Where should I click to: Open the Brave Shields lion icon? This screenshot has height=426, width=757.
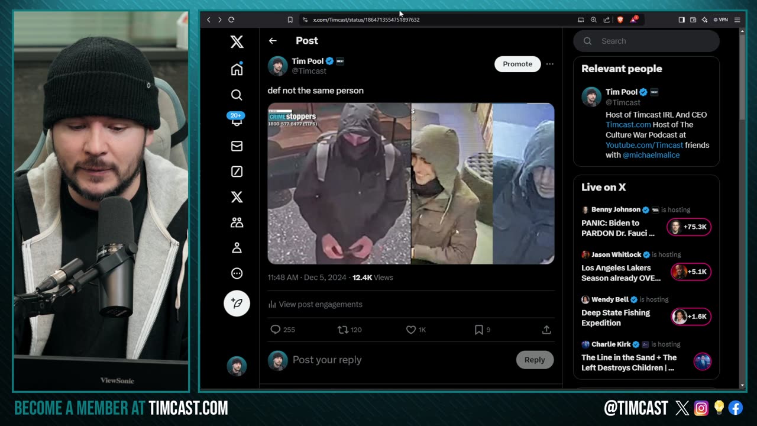(620, 20)
